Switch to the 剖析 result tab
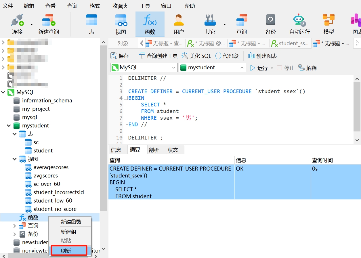361x258 pixels. pyautogui.click(x=154, y=150)
